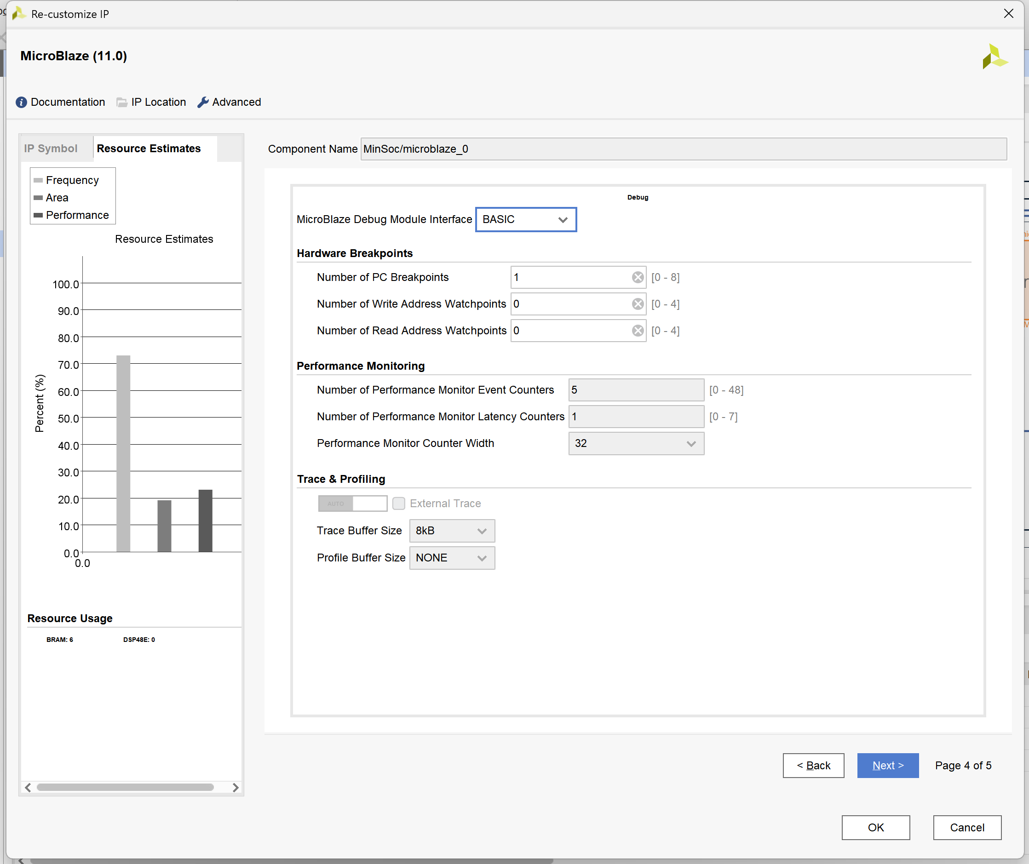Viewport: 1029px width, 864px height.
Task: Click the 'Hardware Breakpoints' section heading
Action: [355, 253]
